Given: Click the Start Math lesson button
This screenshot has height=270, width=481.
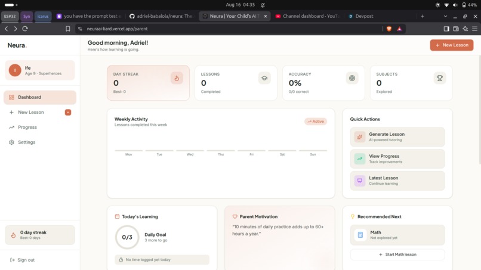Looking at the screenshot, I should [x=397, y=255].
